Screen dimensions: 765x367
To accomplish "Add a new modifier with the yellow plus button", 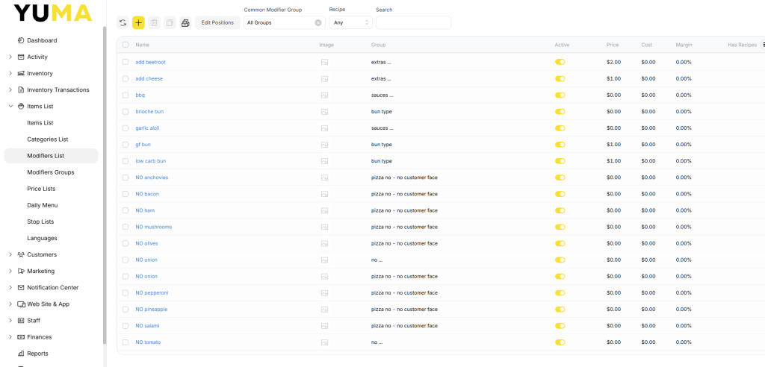I will click(138, 22).
